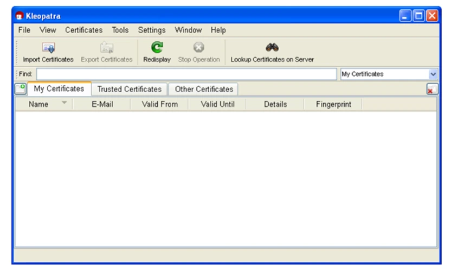The width and height of the screenshot is (451, 272).
Task: Click the binoculars Lookup Certificates on Server icon
Action: (x=272, y=47)
